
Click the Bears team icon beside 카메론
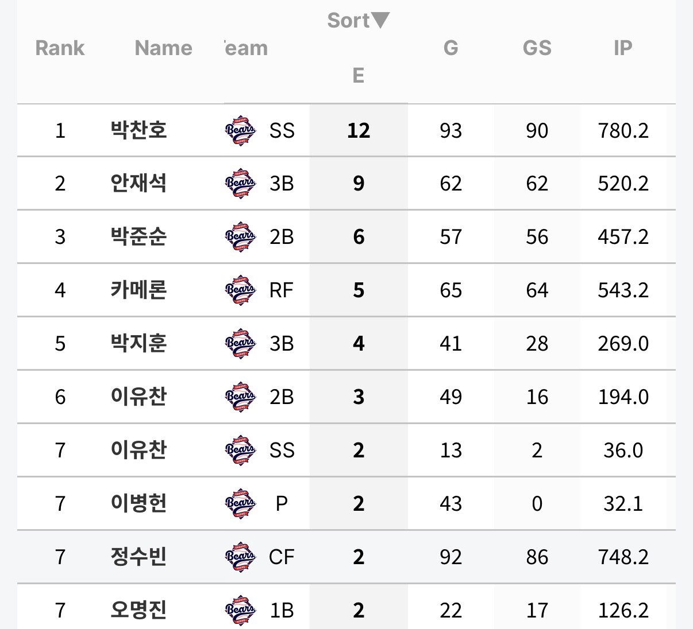(x=240, y=290)
